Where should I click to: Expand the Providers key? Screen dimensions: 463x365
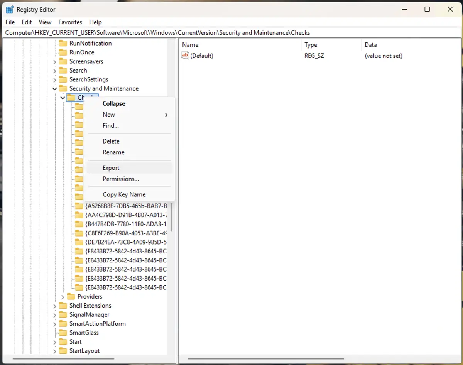63,296
